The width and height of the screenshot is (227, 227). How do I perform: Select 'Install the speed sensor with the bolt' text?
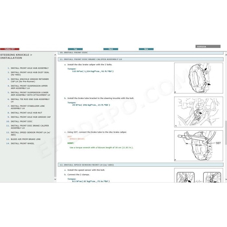[86, 170]
